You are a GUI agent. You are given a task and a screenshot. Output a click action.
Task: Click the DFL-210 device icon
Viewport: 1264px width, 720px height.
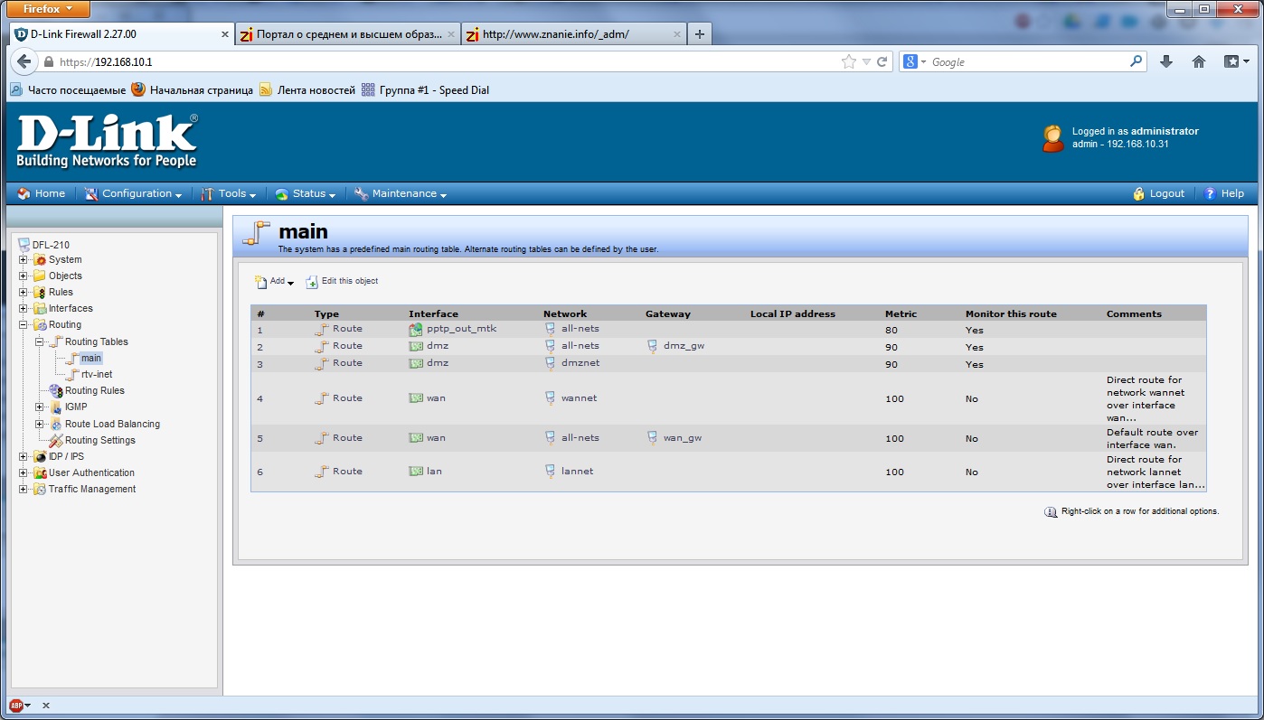point(24,244)
